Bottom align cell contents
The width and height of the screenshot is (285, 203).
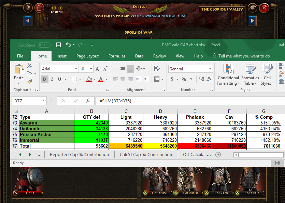(130, 69)
